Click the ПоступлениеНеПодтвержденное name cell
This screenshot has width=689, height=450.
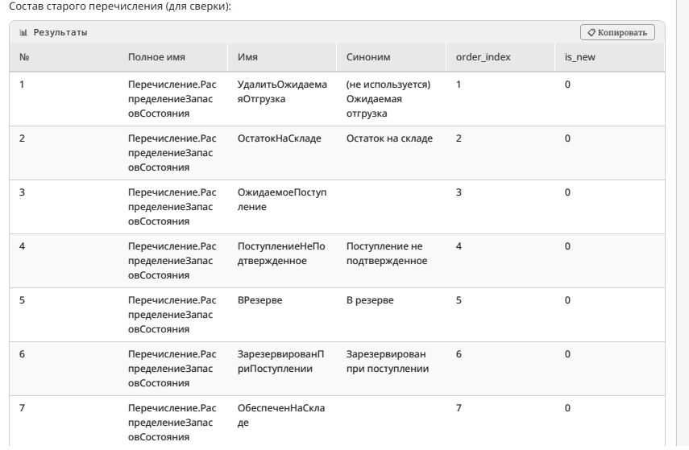coord(282,261)
